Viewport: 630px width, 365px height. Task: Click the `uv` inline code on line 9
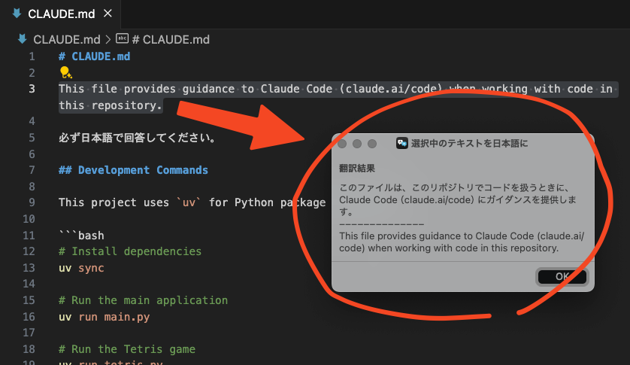pos(189,202)
